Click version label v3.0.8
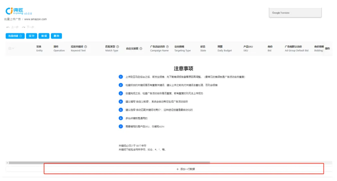 point(28,14)
